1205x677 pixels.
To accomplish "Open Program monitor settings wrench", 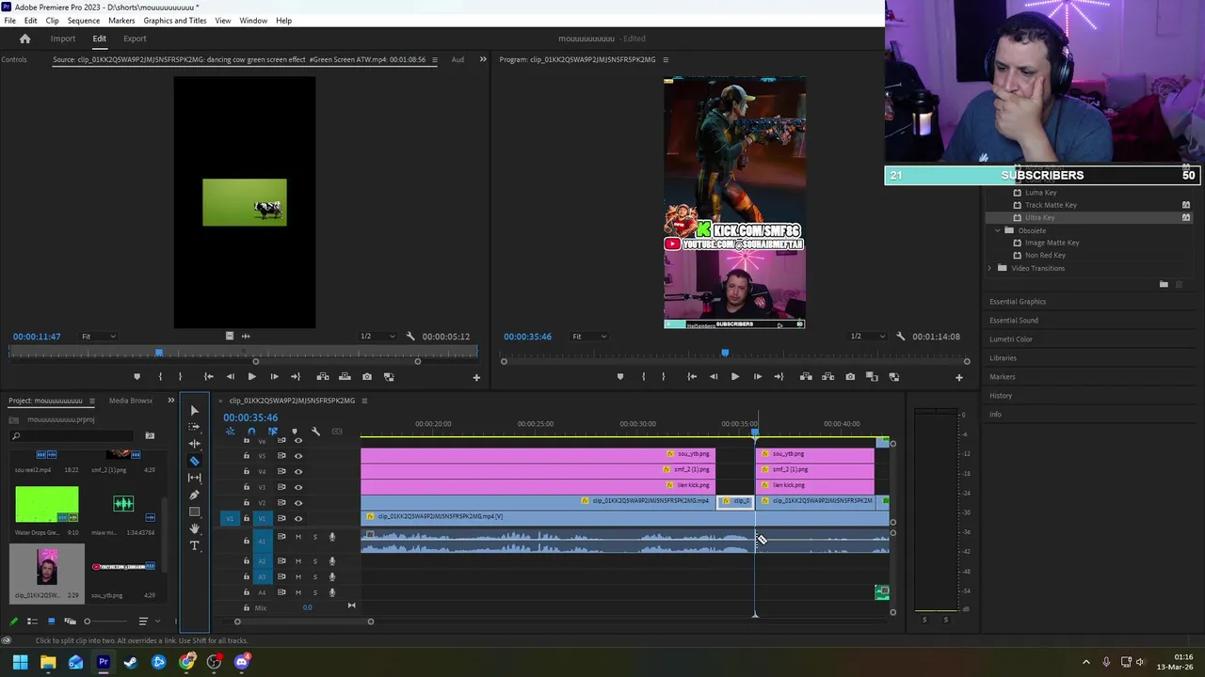I will pyautogui.click(x=901, y=336).
